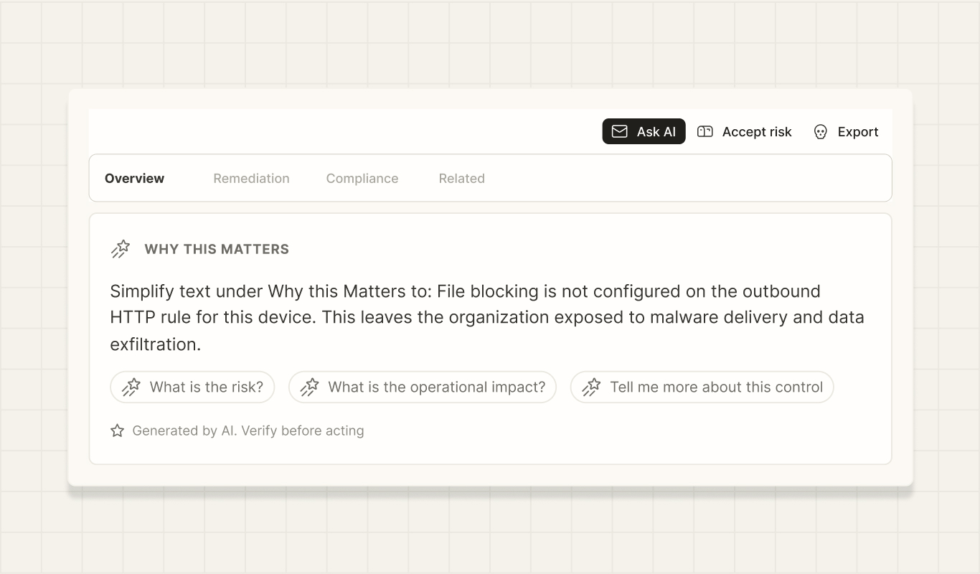
Task: Click the Accept risk card icon
Action: point(705,131)
